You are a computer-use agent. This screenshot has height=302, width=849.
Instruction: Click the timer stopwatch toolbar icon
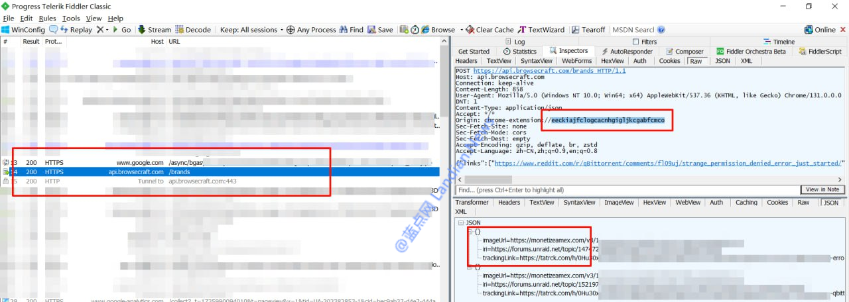coord(415,30)
